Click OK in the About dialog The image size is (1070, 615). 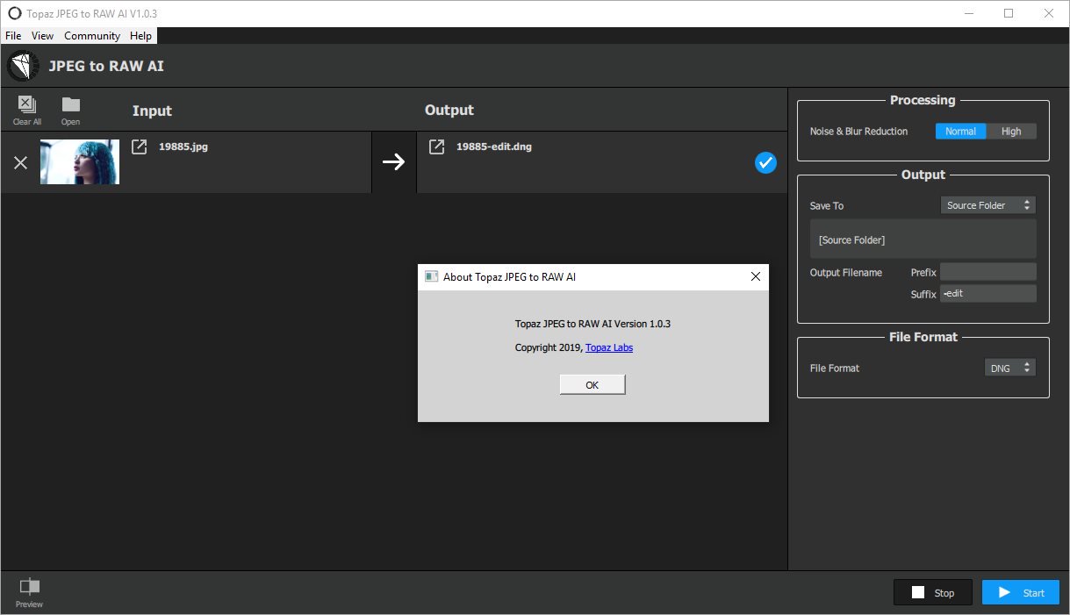coord(592,385)
